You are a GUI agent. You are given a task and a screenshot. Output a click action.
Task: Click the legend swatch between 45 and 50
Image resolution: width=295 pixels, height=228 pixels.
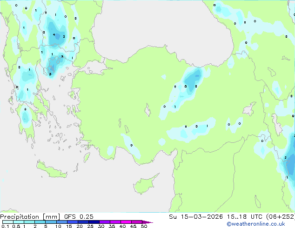click(137, 222)
